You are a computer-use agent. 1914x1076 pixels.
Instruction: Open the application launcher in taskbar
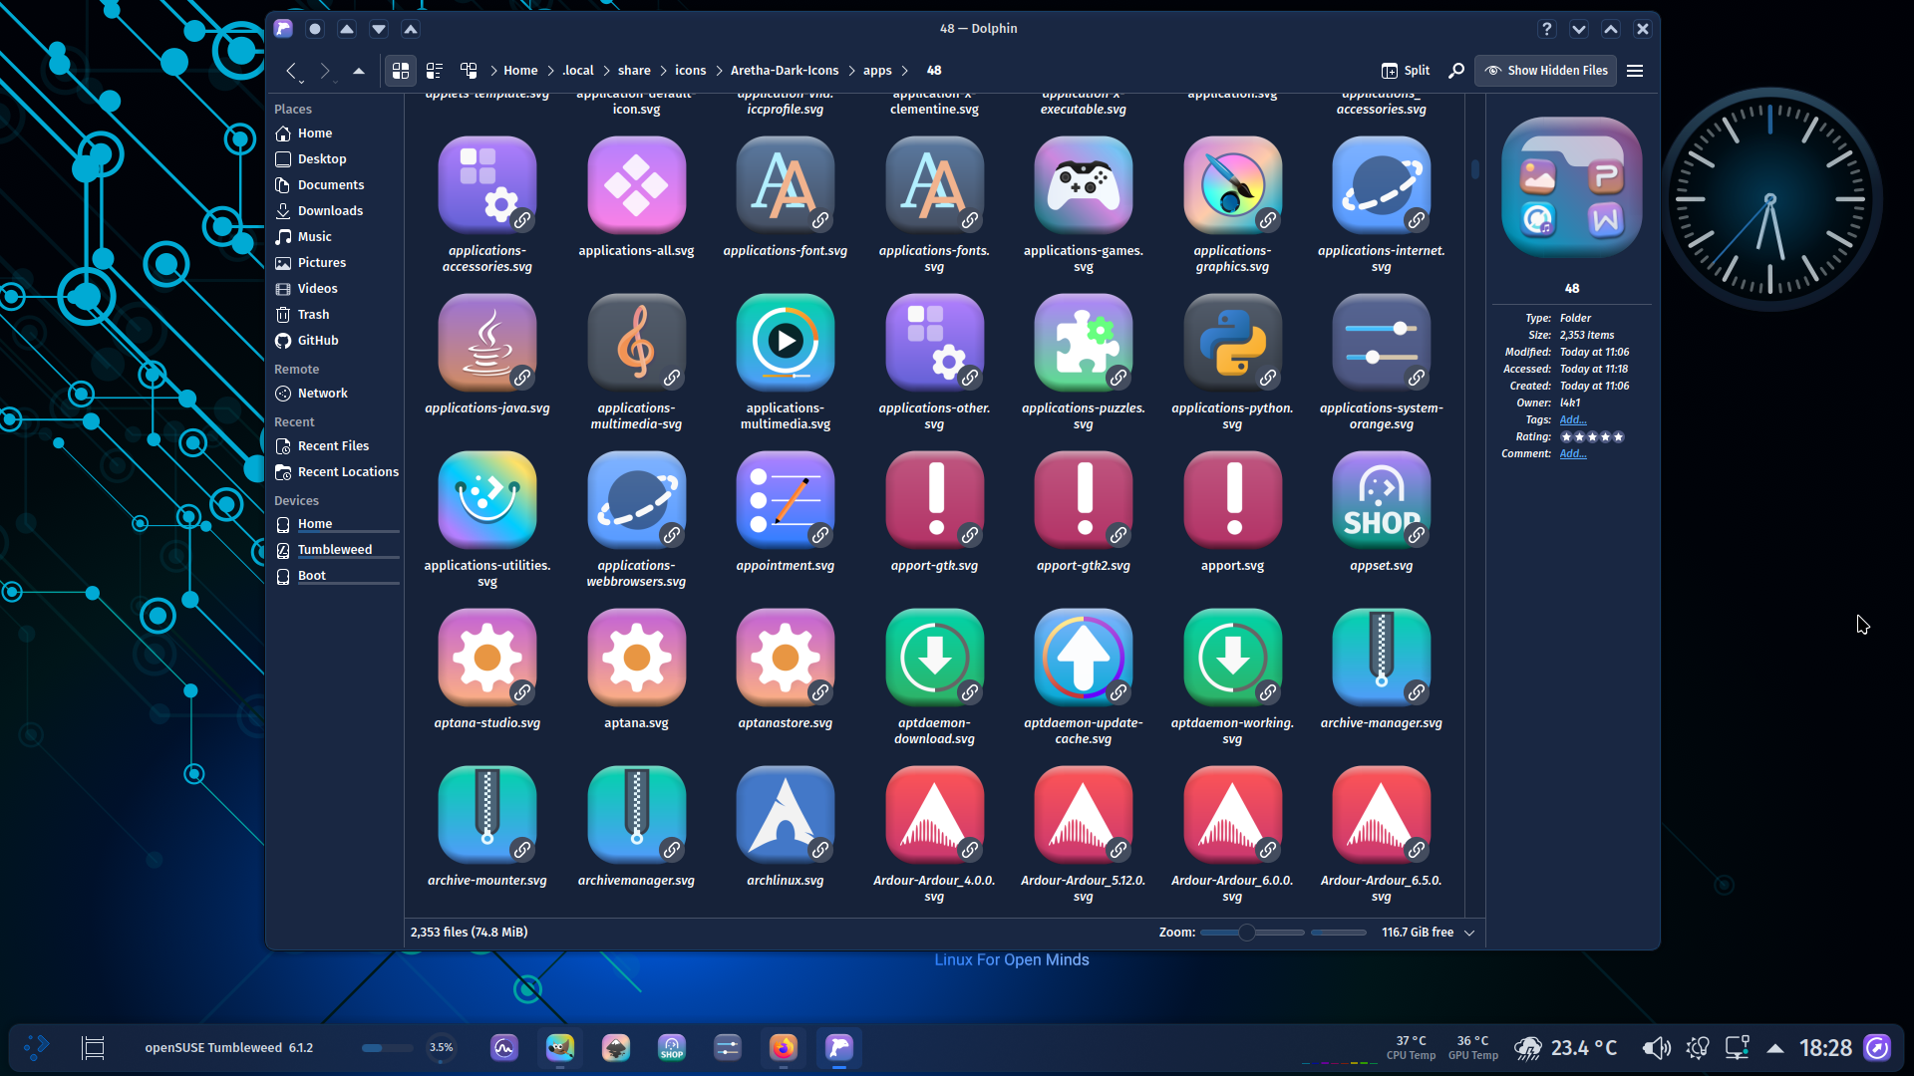[37, 1048]
